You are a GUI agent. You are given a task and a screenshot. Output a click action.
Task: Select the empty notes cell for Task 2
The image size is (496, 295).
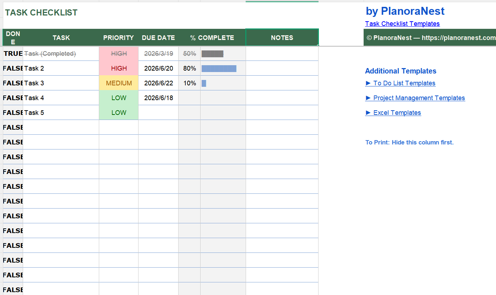tap(282, 68)
